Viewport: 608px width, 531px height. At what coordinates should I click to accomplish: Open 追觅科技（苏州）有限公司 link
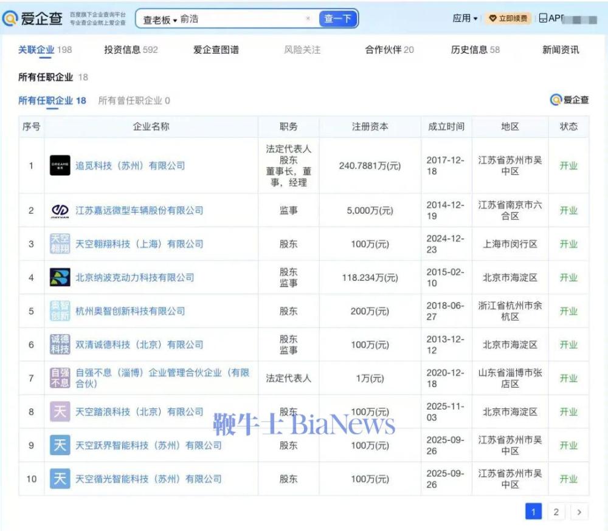130,166
